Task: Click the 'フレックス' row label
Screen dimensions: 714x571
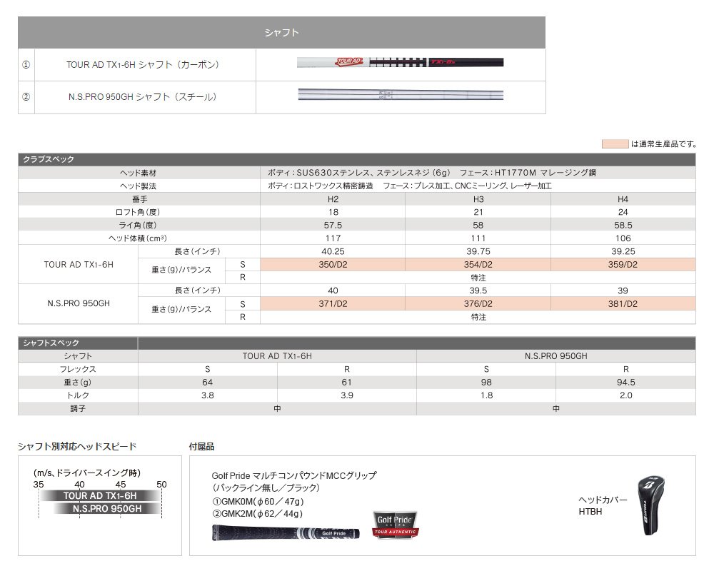Action: point(78,369)
